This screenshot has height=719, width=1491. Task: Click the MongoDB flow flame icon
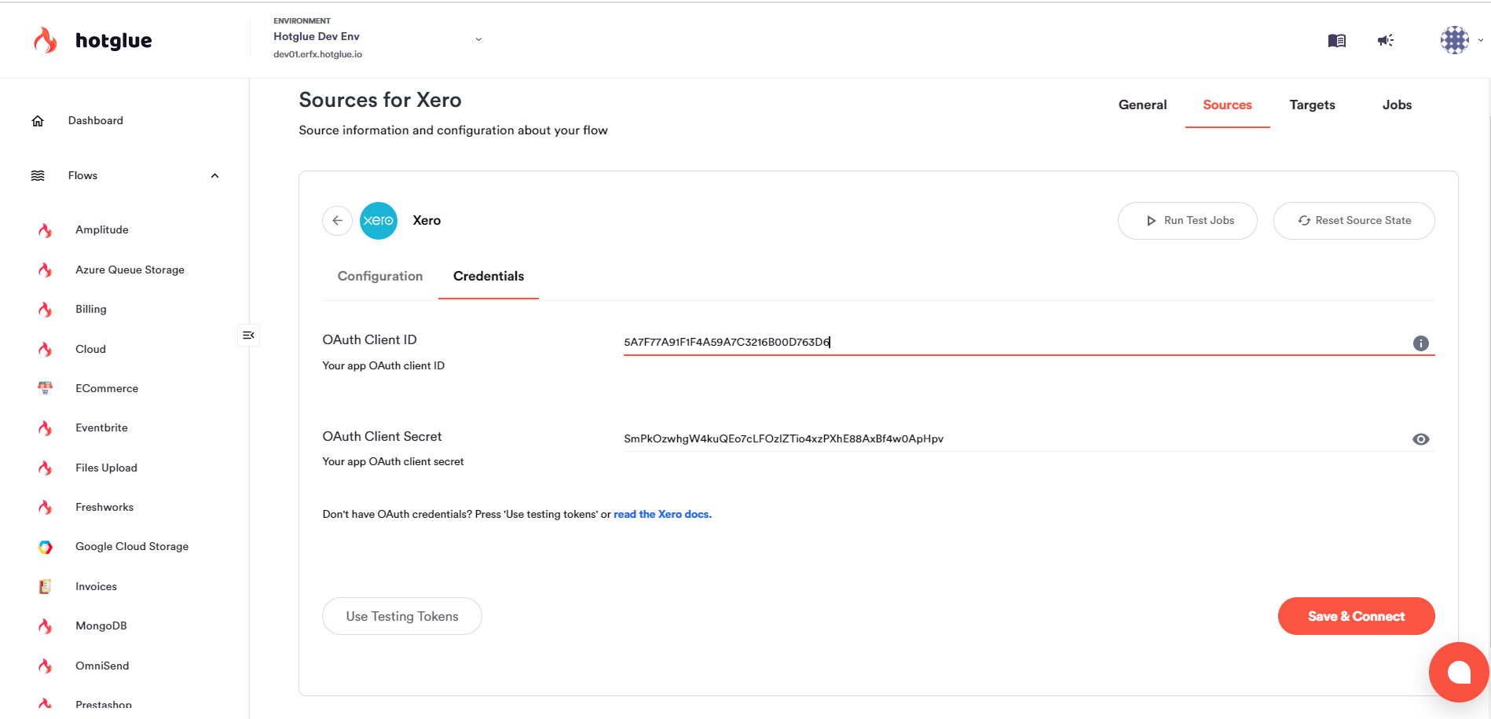[46, 626]
